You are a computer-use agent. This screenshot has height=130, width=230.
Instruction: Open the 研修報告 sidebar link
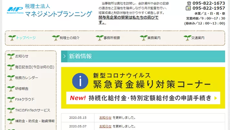22,88
